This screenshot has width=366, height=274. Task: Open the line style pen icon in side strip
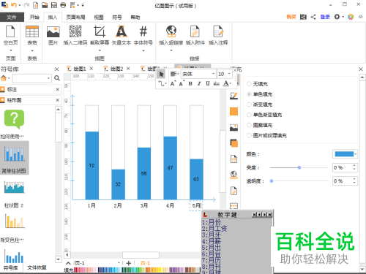click(234, 96)
